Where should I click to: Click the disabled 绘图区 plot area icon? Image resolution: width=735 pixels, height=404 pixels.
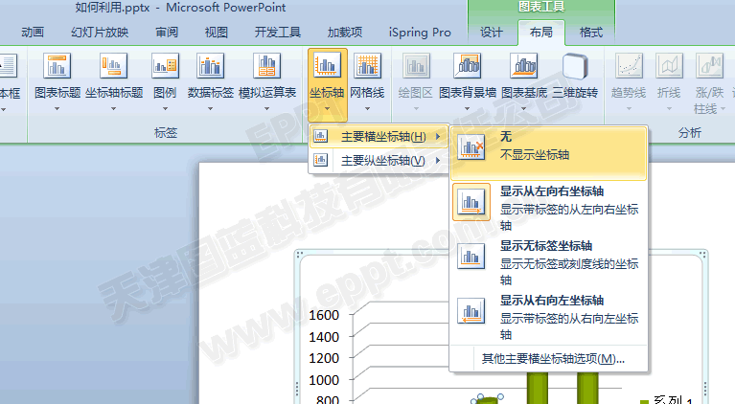(415, 65)
